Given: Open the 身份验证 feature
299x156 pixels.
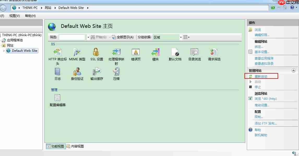Looking at the screenshot, I should coord(77,71).
